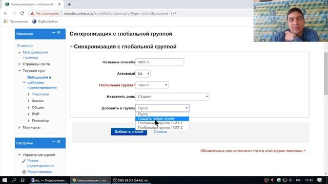Click the page vertical scrollbar
The width and height of the screenshot is (328, 184).
click(x=326, y=74)
